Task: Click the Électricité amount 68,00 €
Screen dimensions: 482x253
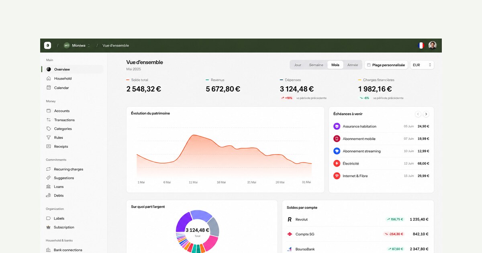Action: pos(423,163)
